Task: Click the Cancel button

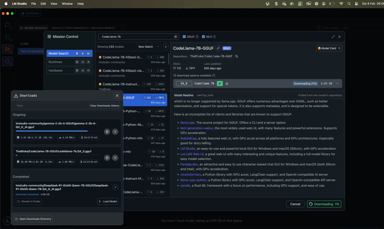Action: pyautogui.click(x=295, y=204)
